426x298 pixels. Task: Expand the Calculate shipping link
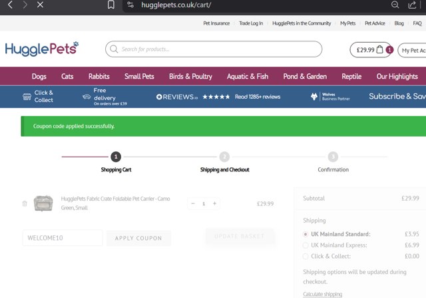point(322,294)
